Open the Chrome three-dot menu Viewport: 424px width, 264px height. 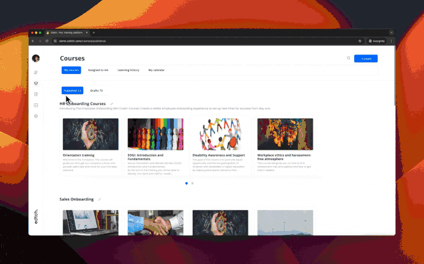coord(391,41)
